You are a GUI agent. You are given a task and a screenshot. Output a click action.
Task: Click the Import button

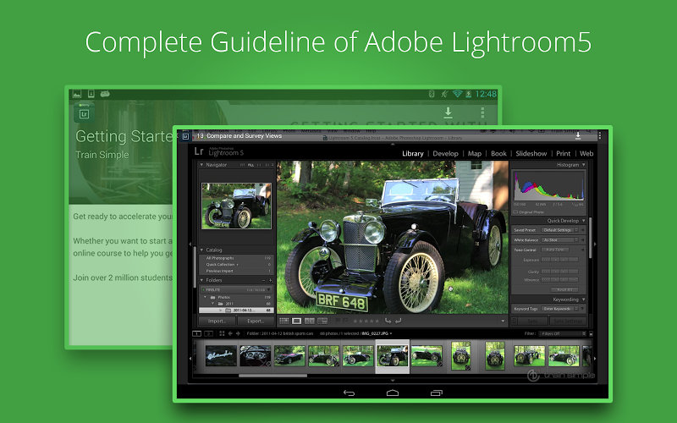pos(217,321)
